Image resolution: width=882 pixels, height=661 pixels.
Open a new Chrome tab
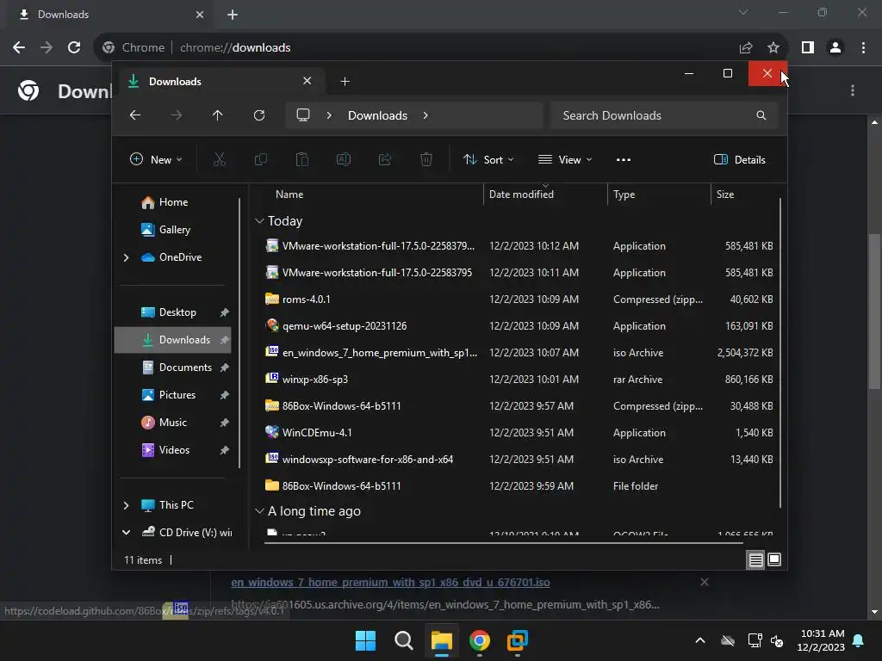(233, 15)
